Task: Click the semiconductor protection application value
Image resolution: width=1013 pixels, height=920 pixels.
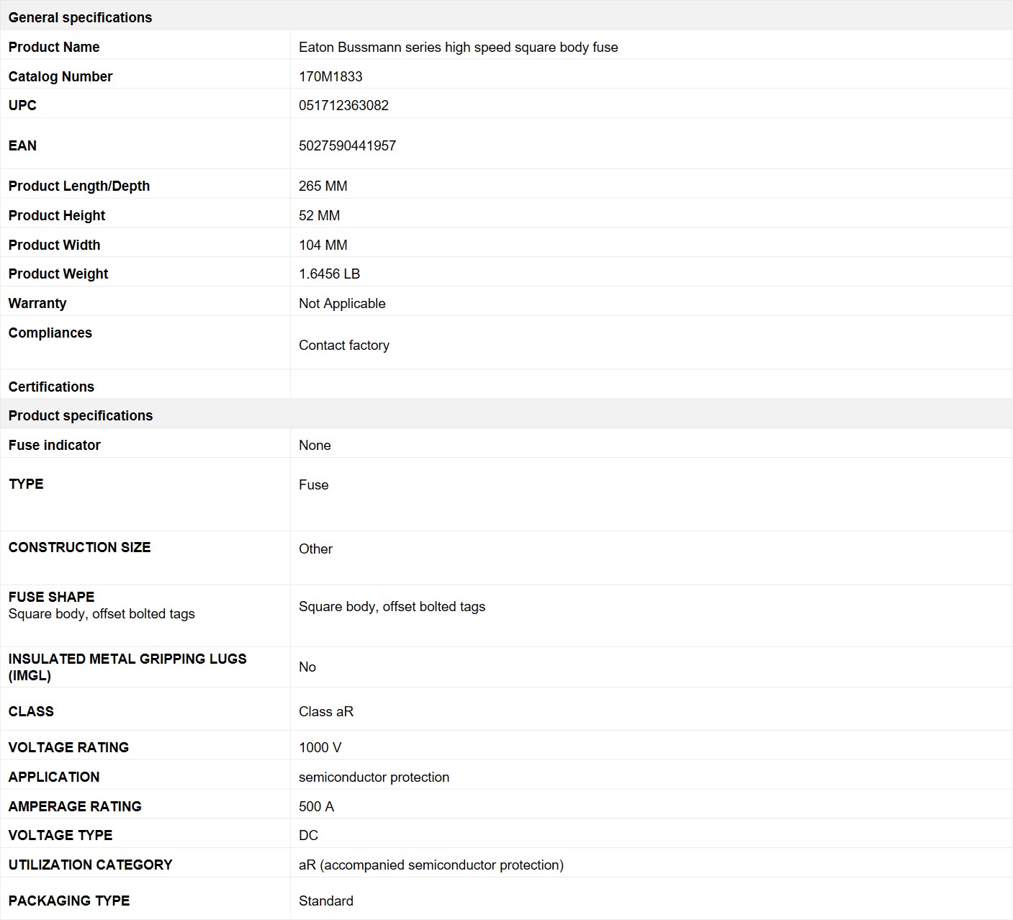Action: click(x=374, y=777)
